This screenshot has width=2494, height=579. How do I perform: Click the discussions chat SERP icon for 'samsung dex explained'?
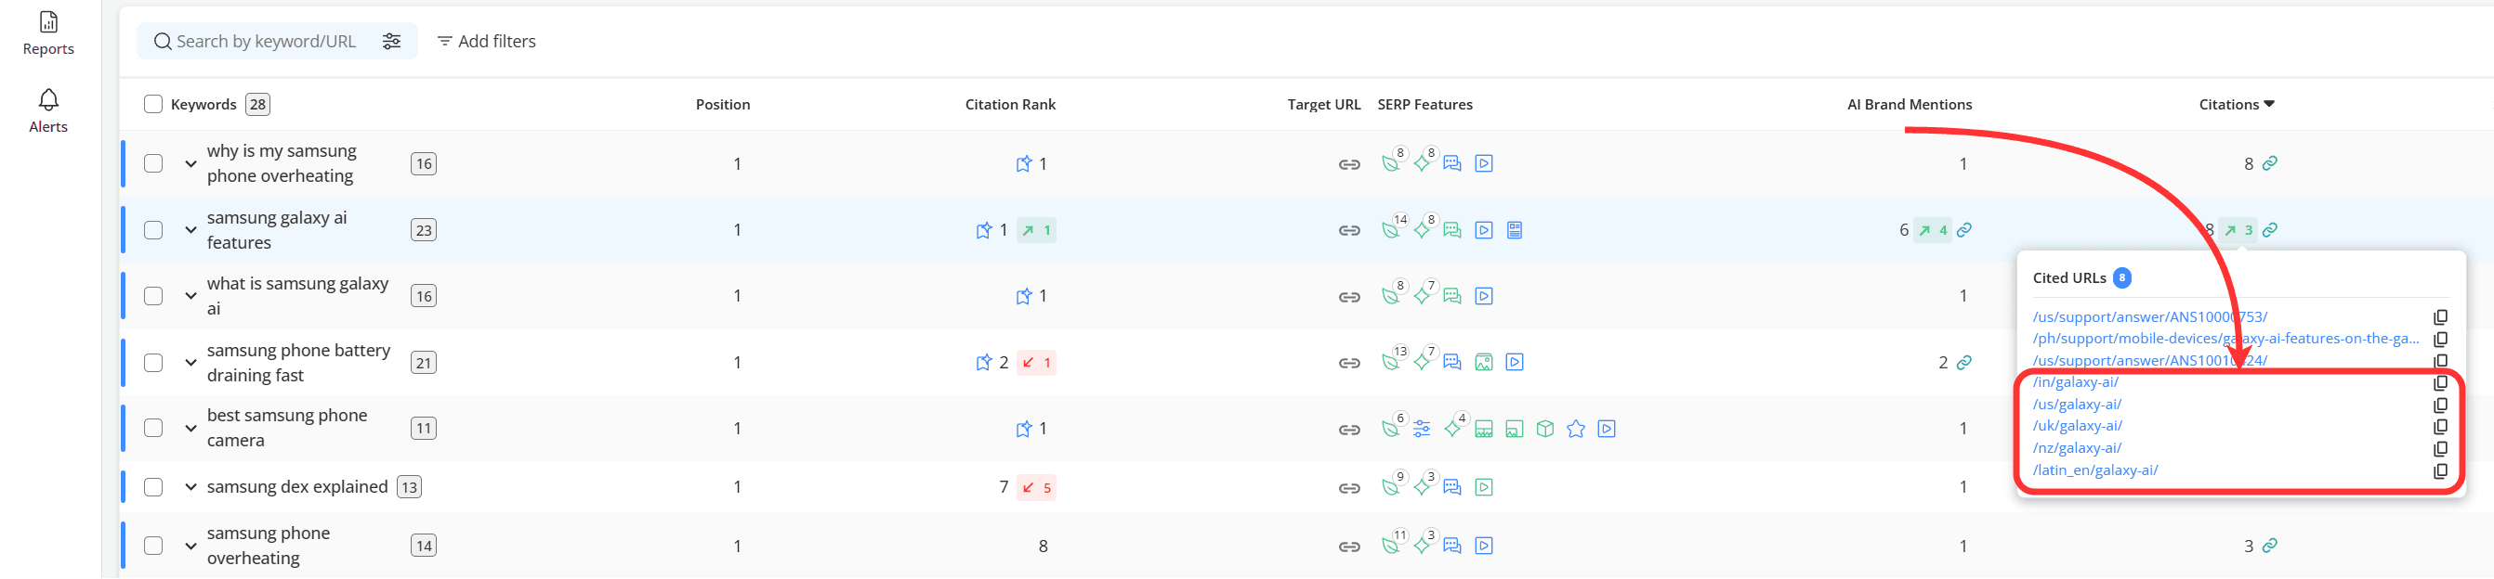tap(1451, 487)
